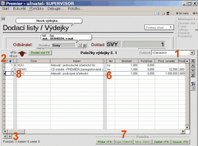Go to next record arrow button
198x146 pixels.
[x=193, y=70]
